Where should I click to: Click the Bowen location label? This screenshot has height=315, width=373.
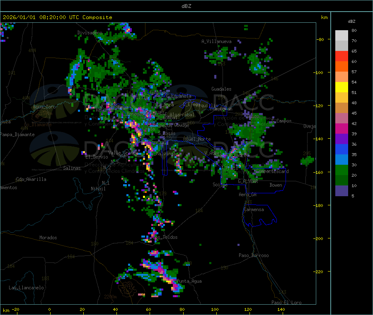pyautogui.click(x=276, y=185)
